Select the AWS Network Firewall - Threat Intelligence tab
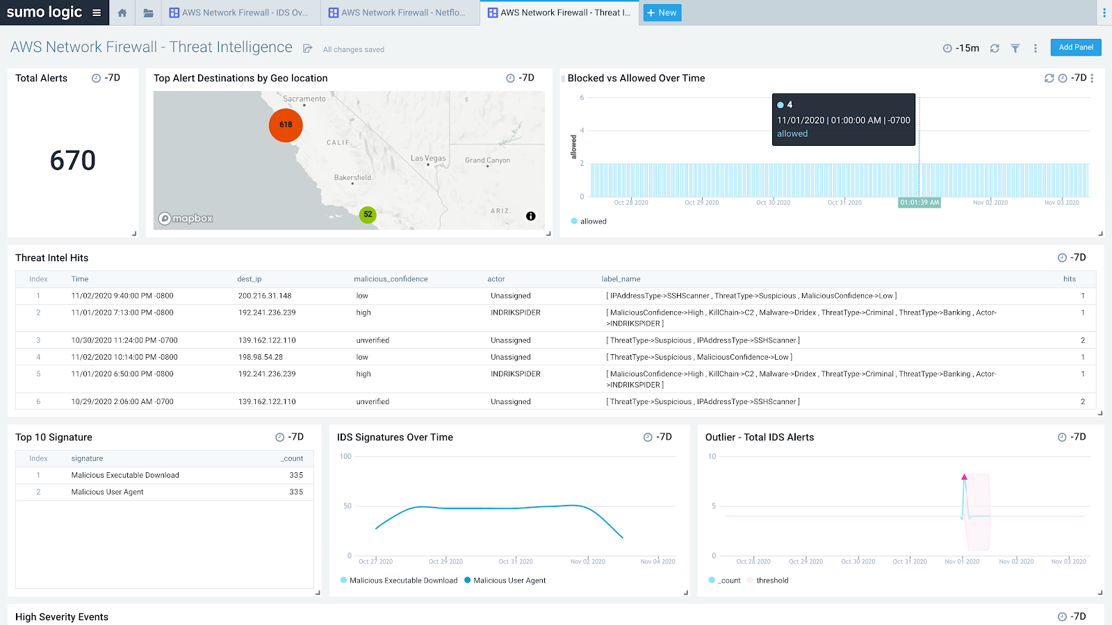This screenshot has width=1112, height=625. point(559,12)
